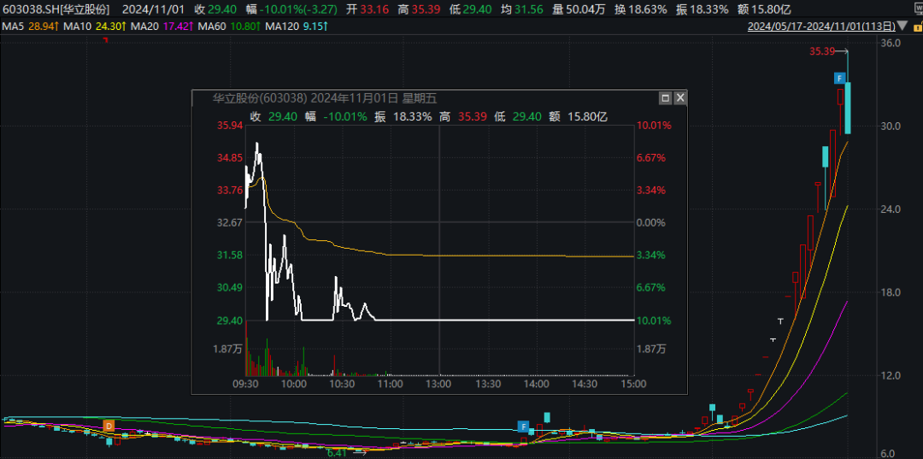The width and height of the screenshot is (923, 459).
Task: Click the orange D event marker
Action: coord(109,426)
